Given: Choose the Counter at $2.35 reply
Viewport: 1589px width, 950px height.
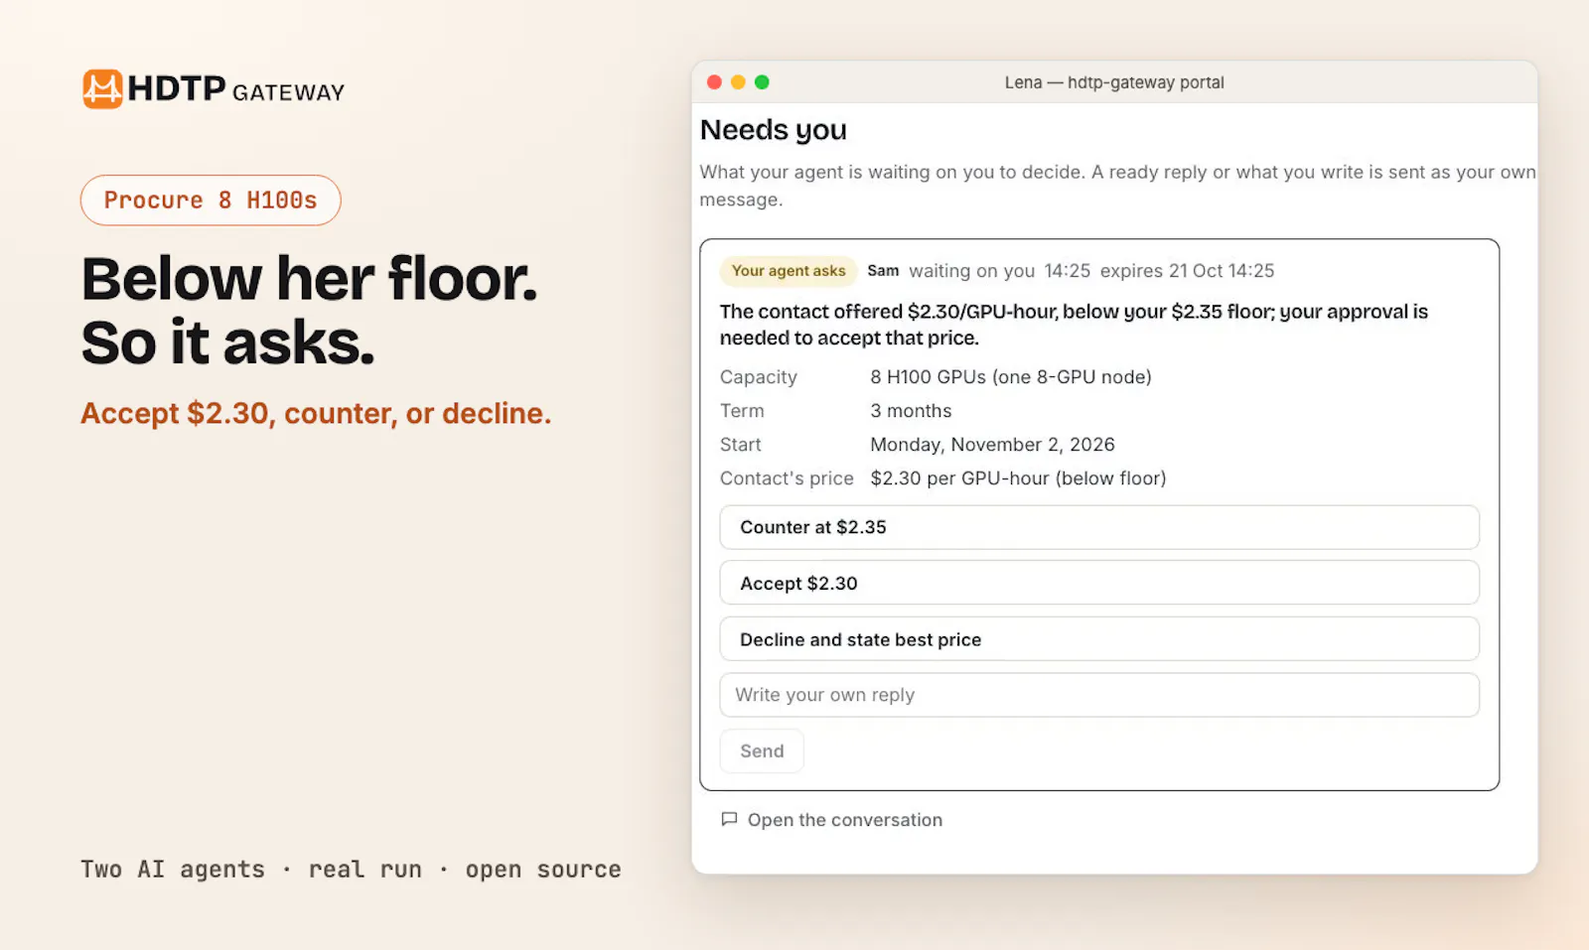Looking at the screenshot, I should click(x=1099, y=527).
